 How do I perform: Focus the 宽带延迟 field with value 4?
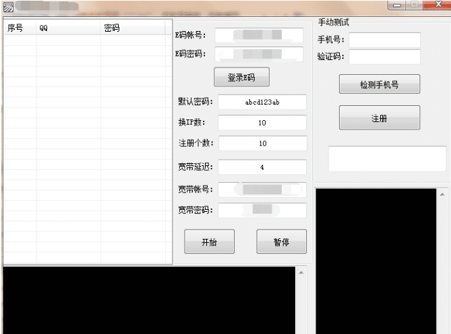point(262,167)
